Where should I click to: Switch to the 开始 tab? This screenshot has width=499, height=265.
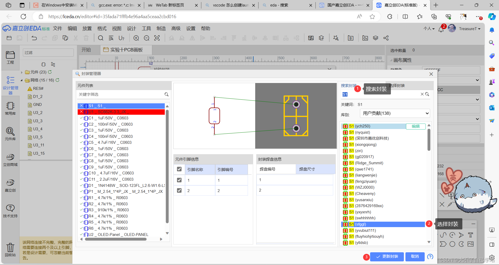tap(86, 50)
